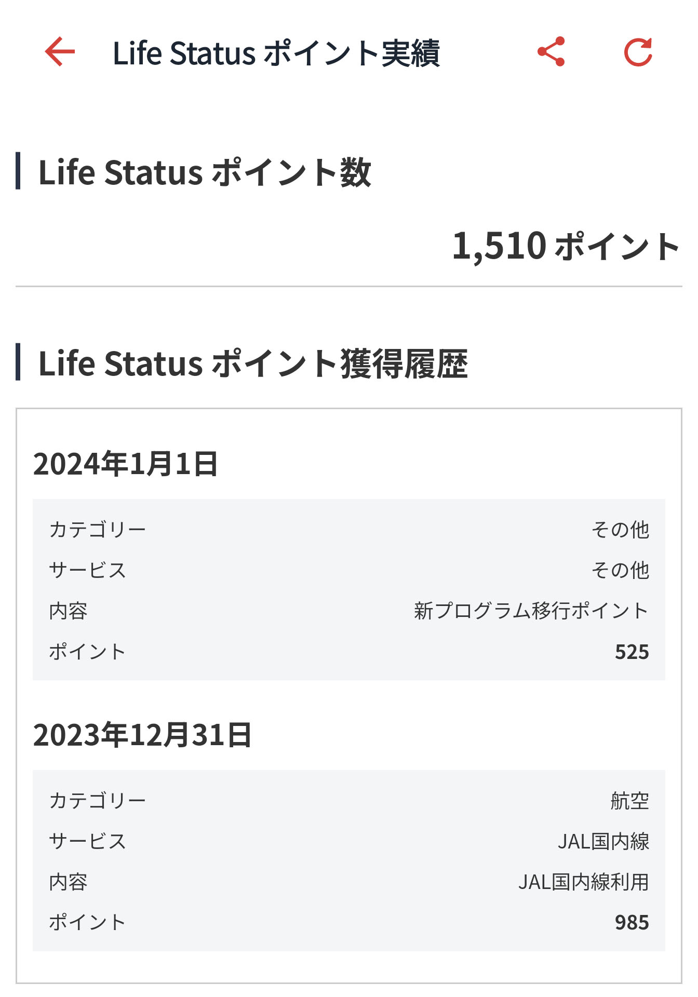Tap ポイント label in January entry

[x=88, y=652]
